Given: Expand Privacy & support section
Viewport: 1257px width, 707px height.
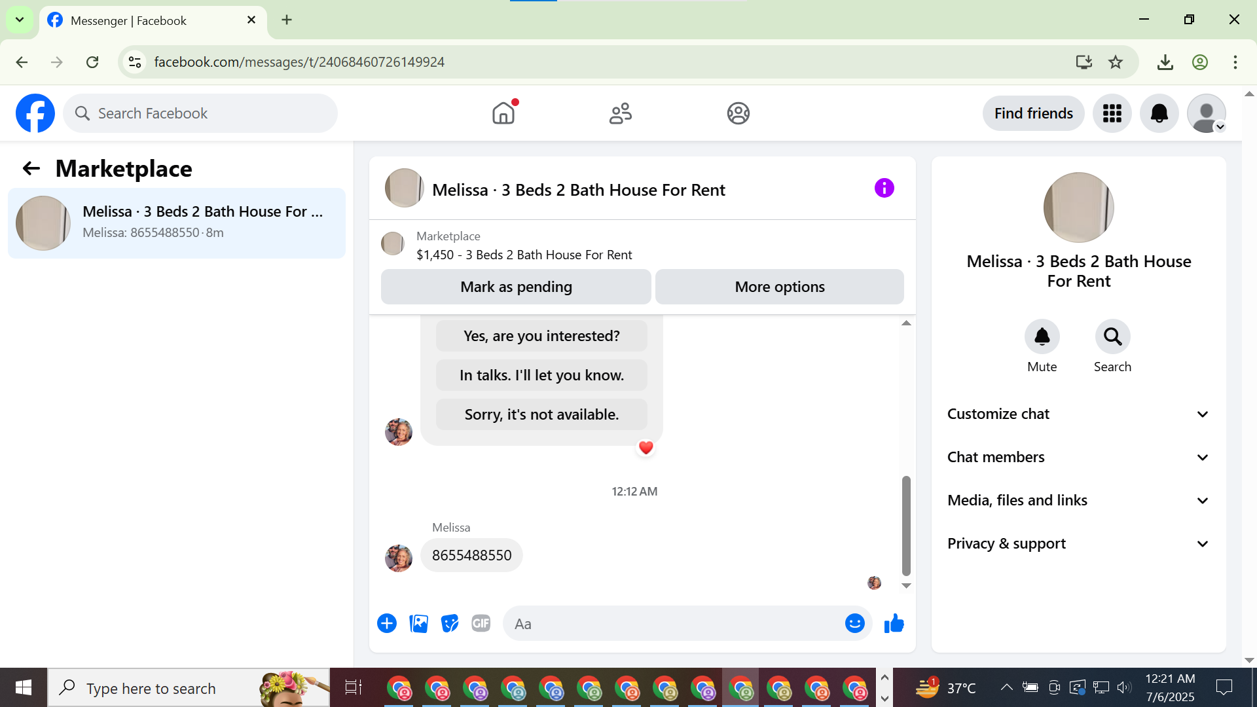Looking at the screenshot, I should tap(1078, 543).
